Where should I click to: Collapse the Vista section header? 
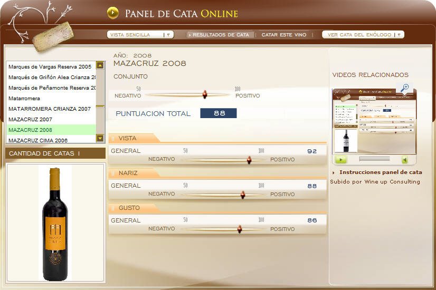[x=134, y=138]
